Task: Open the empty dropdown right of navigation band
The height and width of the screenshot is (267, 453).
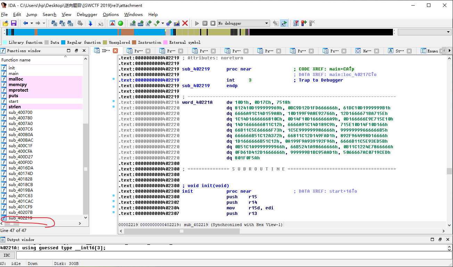Action: (448, 32)
